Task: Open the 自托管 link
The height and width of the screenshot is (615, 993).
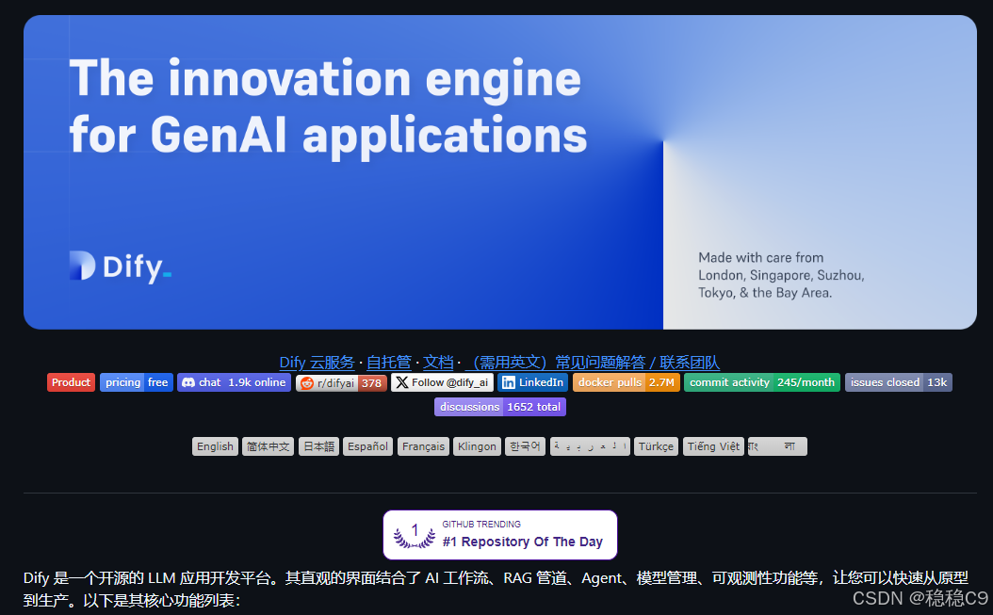Action: pyautogui.click(x=389, y=363)
